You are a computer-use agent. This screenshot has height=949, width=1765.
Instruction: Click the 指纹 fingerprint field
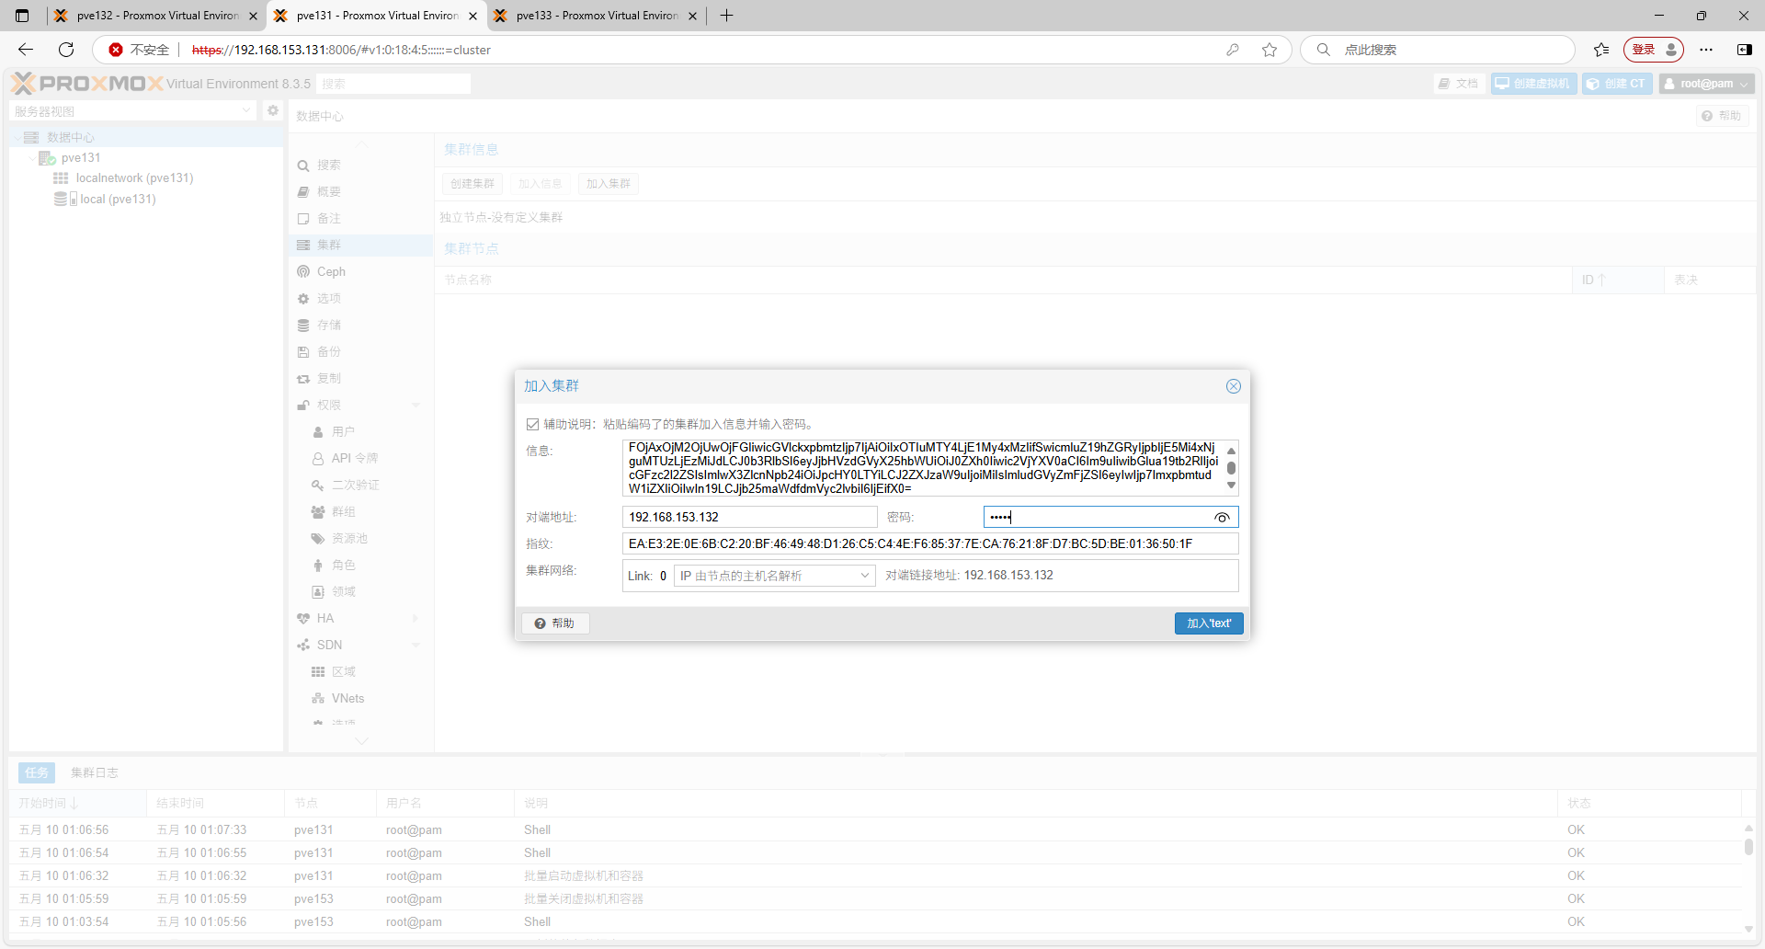(930, 543)
